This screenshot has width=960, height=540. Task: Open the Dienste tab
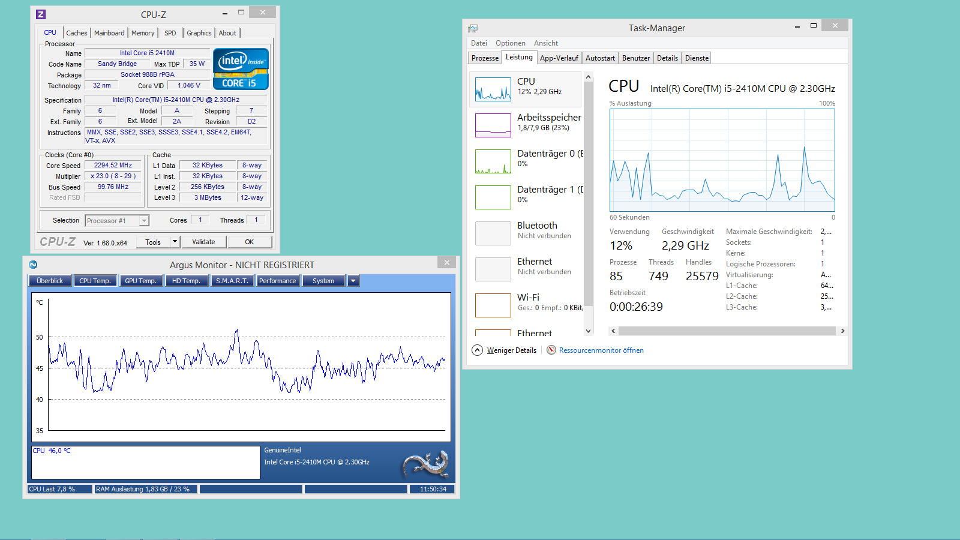[697, 58]
